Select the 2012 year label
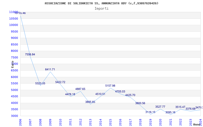This screenshot has width=203, height=127. 80,122
